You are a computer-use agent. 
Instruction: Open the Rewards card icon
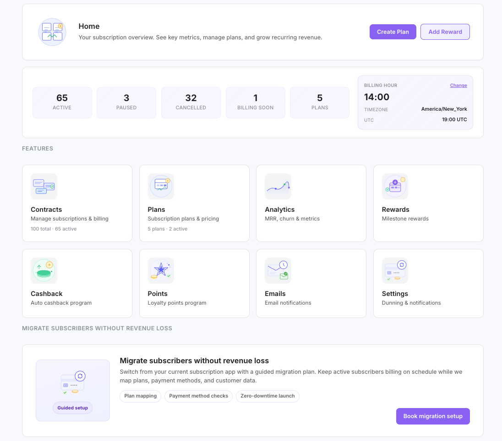pos(395,187)
